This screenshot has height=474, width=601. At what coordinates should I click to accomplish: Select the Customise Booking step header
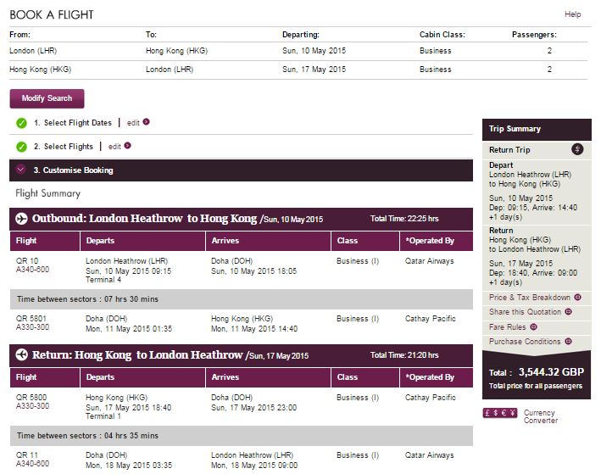point(74,170)
